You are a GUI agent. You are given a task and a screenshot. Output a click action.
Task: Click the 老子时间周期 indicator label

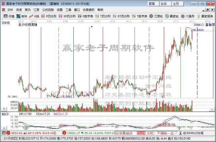pos(28,25)
